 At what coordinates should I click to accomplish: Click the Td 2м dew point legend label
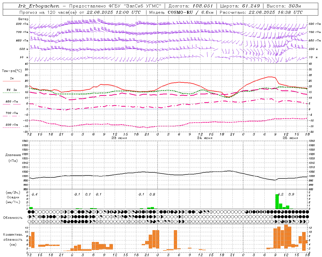pyautogui.click(x=12, y=90)
